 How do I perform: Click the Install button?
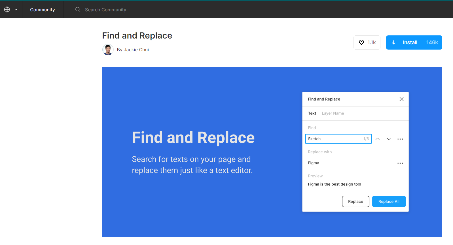[414, 42]
